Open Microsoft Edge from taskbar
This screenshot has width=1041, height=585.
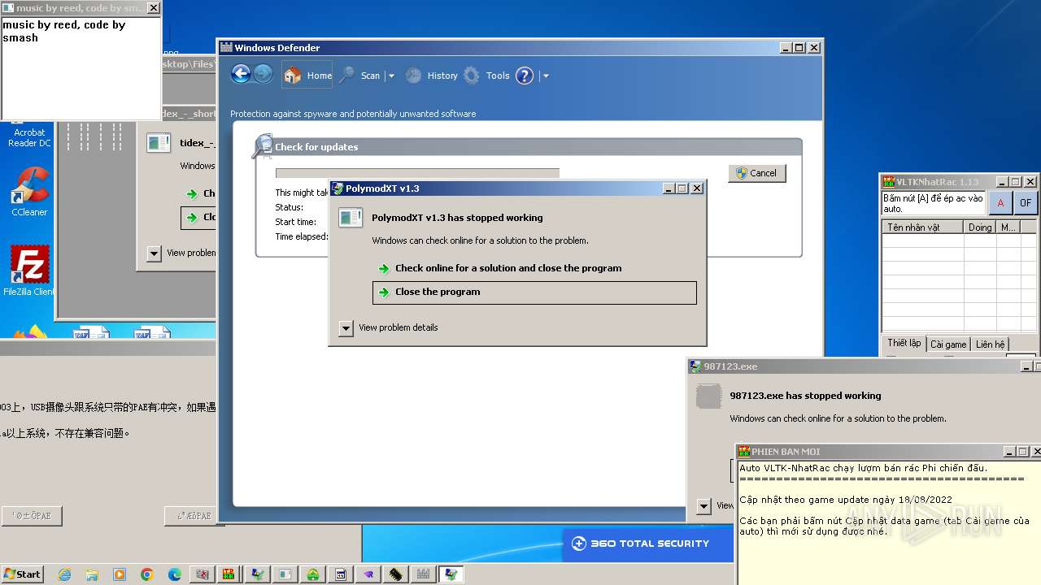(175, 574)
